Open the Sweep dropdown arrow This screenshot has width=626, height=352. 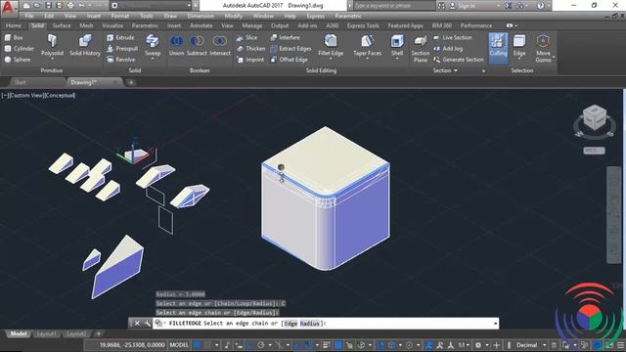153,59
